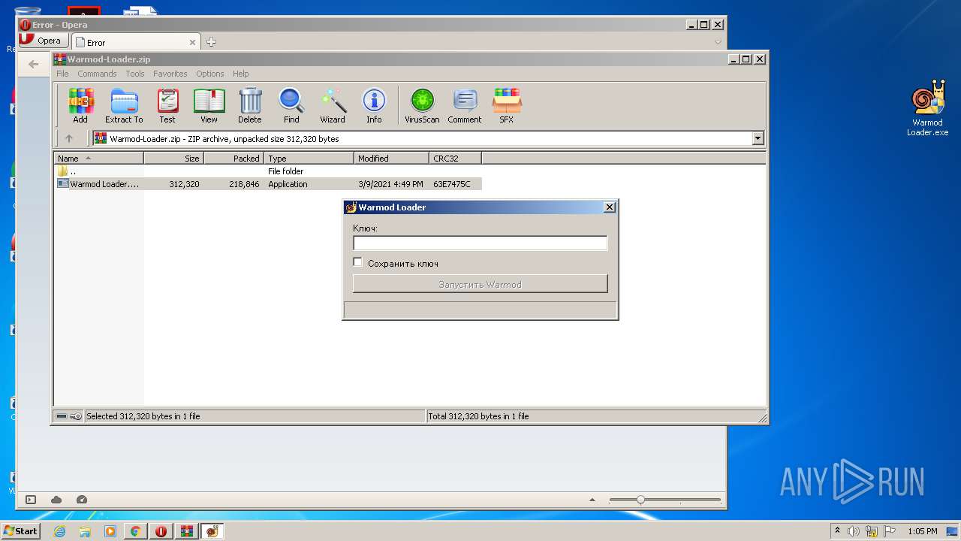This screenshot has height=541, width=961.
Task: Sort by Type column header
Action: pyautogui.click(x=309, y=158)
